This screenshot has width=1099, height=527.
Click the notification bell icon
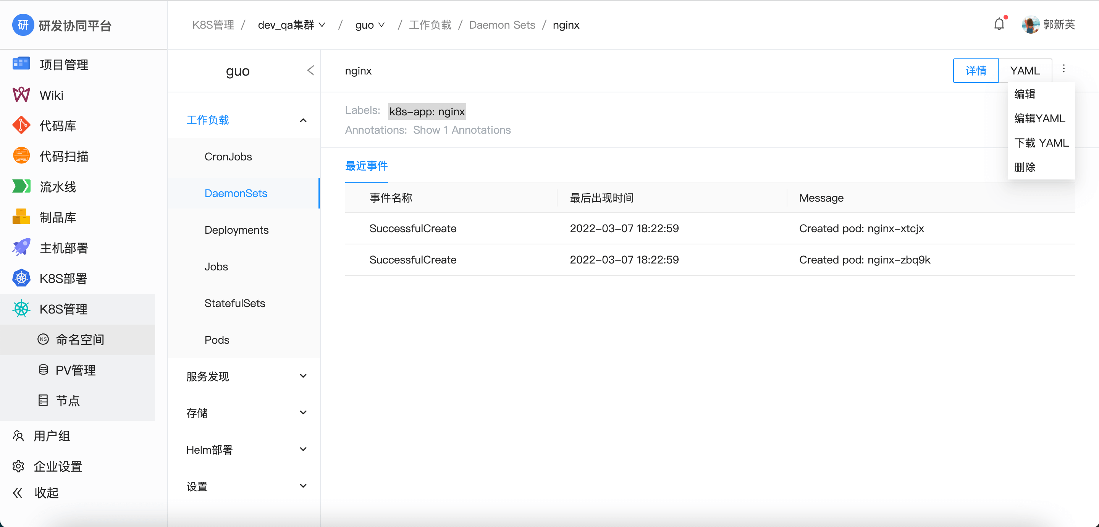pyautogui.click(x=999, y=24)
